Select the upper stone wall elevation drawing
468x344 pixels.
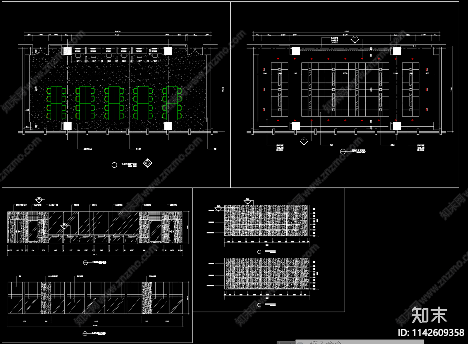(266, 221)
